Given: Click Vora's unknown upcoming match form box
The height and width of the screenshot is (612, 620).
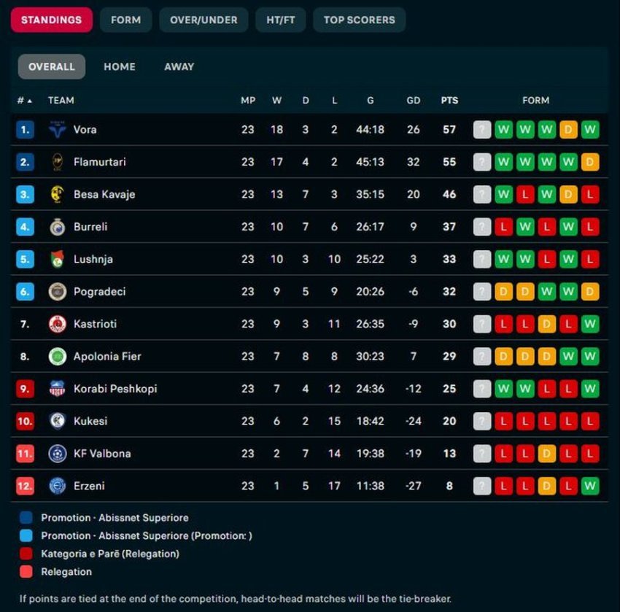Looking at the screenshot, I should coord(482,129).
